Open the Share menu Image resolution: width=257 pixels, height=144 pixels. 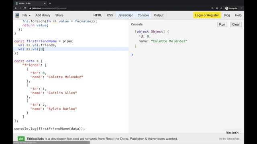[x=59, y=15]
